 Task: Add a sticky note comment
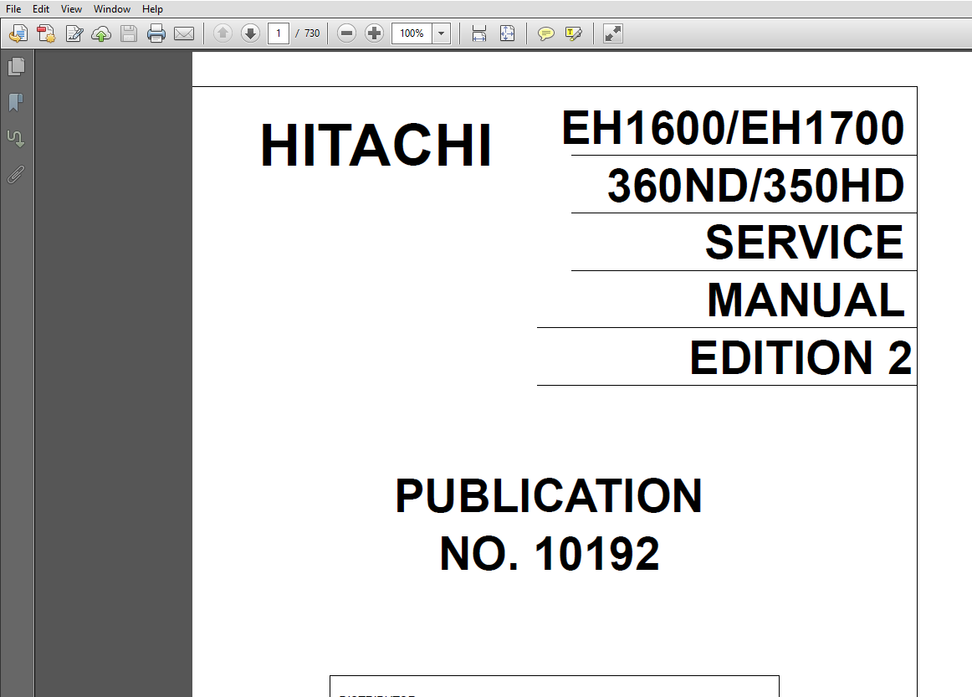[x=545, y=33]
